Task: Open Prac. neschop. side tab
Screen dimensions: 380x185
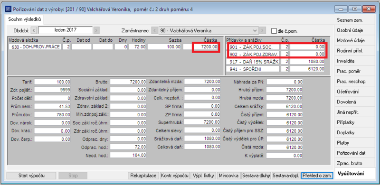Action: coord(355,82)
